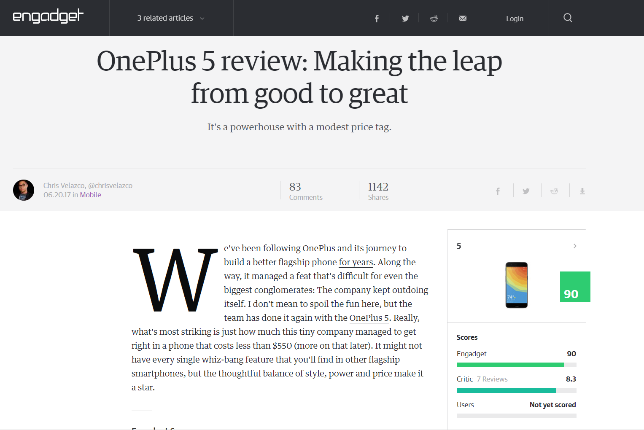Click the article headline text
This screenshot has width=644, height=430.
(299, 77)
